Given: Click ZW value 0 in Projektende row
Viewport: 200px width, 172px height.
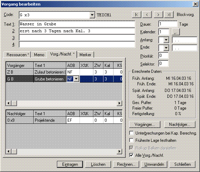Looking at the screenshot, I should click(x=98, y=120).
